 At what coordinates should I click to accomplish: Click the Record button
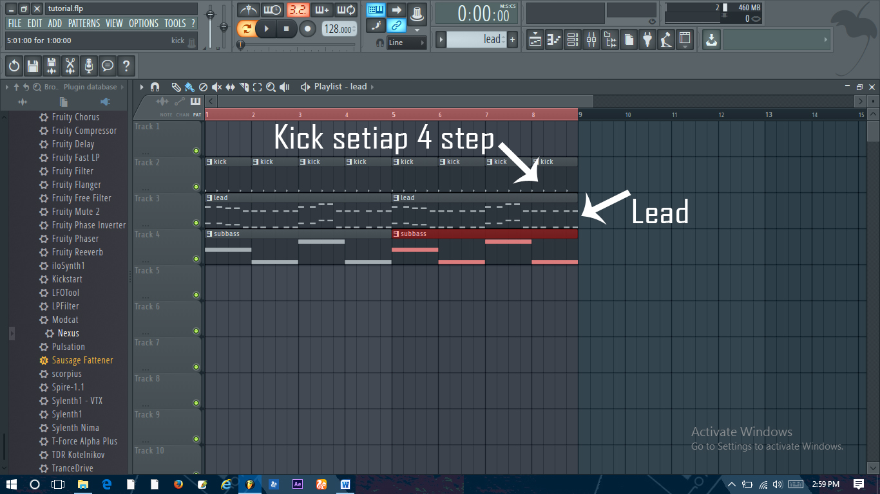click(x=308, y=28)
